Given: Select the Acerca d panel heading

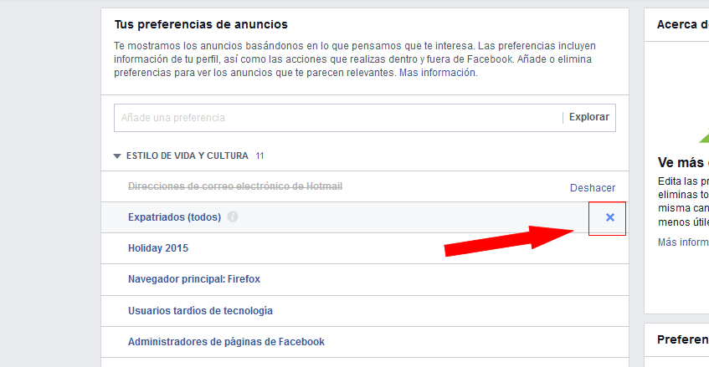Looking at the screenshot, I should coord(683,24).
